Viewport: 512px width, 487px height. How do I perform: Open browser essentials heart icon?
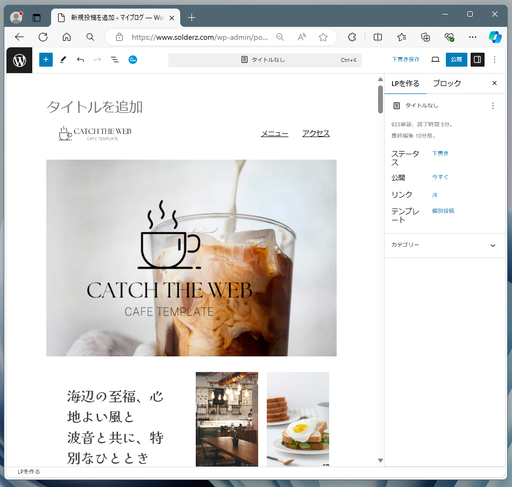click(x=449, y=37)
